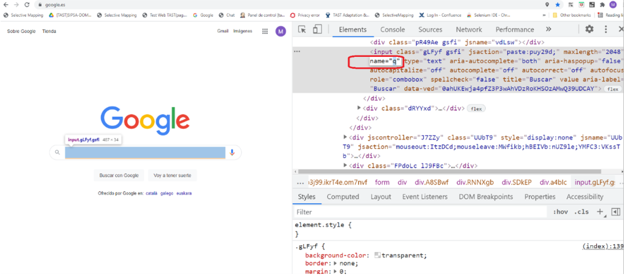This screenshot has height=280, width=625.
Task: Toggle the device toolbar icon
Action: [x=317, y=29]
